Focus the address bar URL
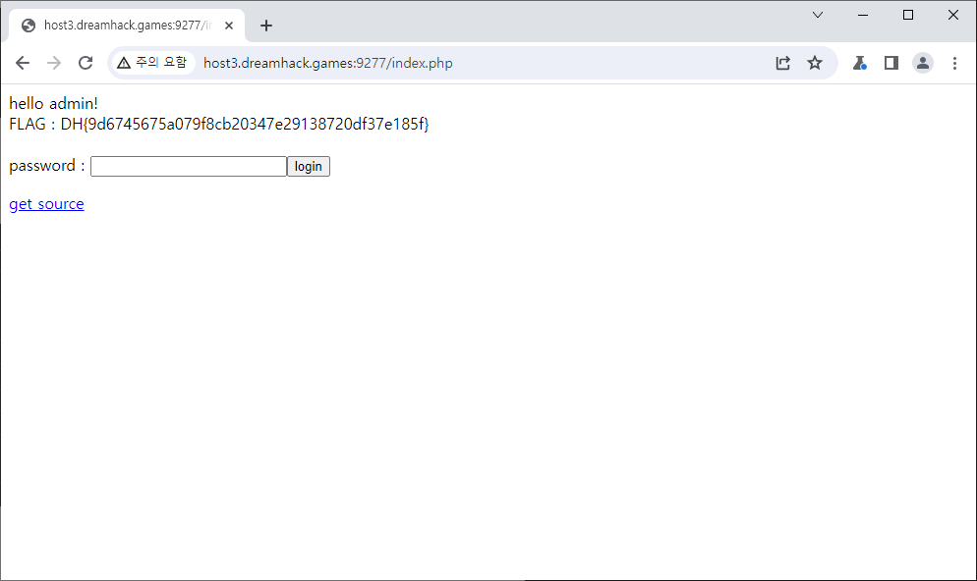The width and height of the screenshot is (977, 581). pos(442,63)
